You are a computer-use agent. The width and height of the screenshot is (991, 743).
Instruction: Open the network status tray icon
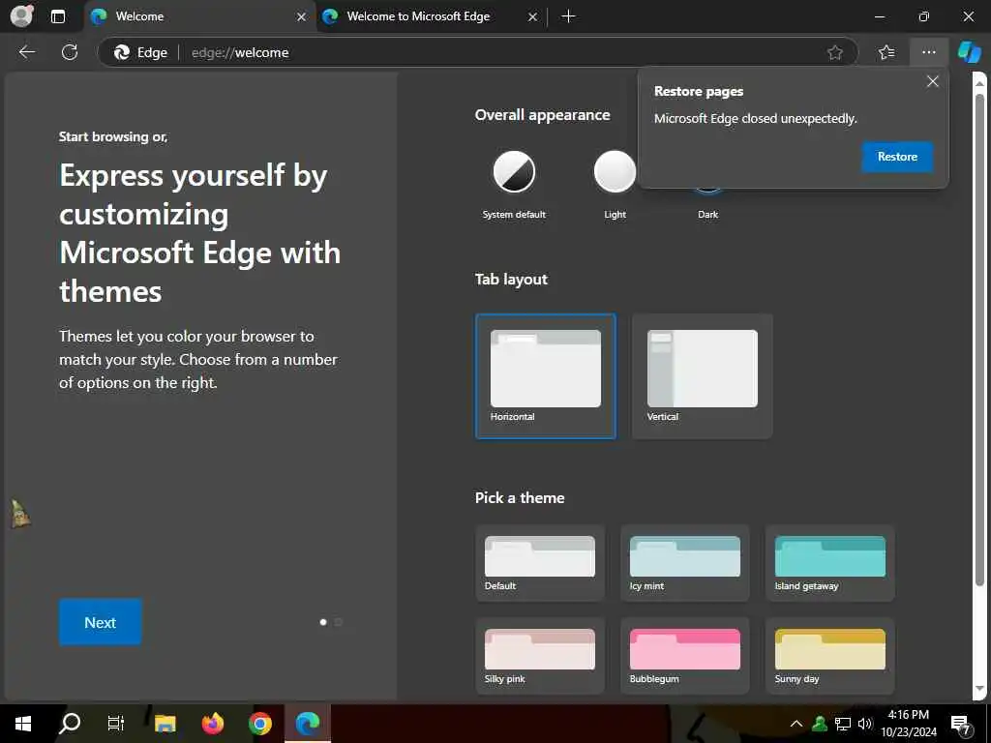(843, 724)
